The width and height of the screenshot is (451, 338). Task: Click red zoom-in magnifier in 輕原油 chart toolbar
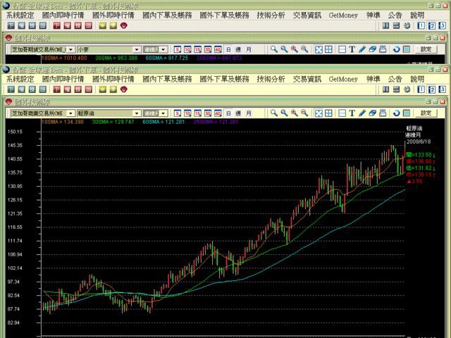295,113
